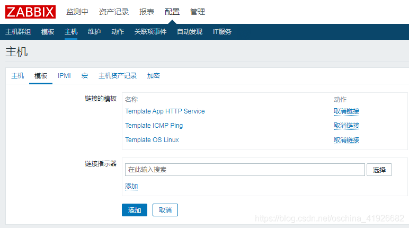This screenshot has width=409, height=228.
Task: Go to 模板 in the blue navigation bar
Action: coord(48,32)
